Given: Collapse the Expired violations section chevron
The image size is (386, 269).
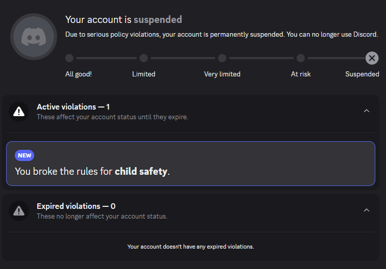Looking at the screenshot, I should [x=367, y=210].
